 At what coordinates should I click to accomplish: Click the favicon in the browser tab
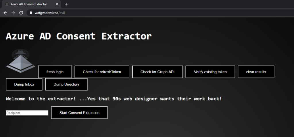click(7, 4)
